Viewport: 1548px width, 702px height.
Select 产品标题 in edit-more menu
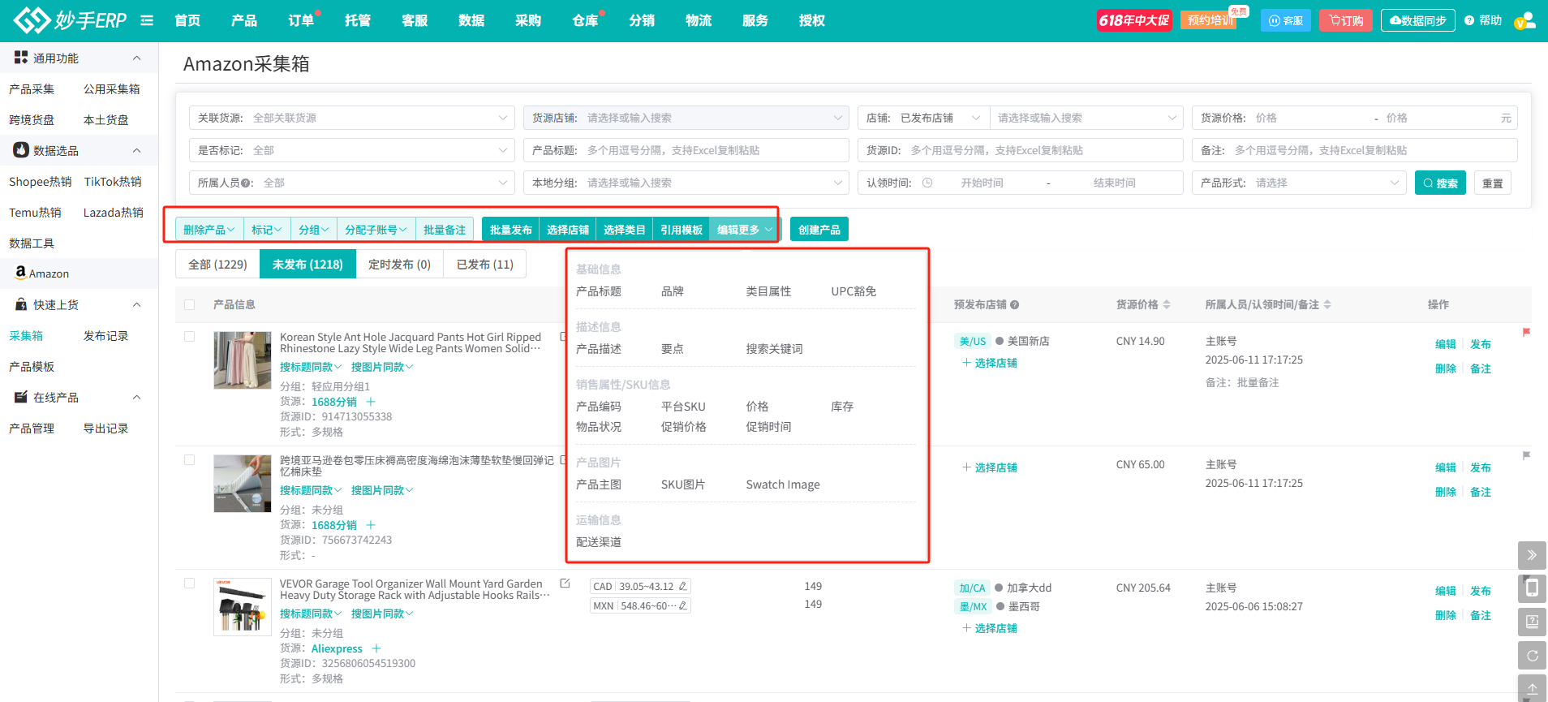[599, 291]
